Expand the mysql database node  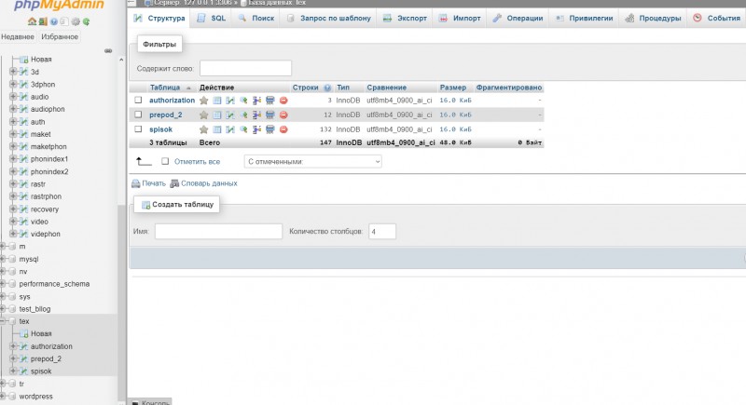tap(3, 259)
